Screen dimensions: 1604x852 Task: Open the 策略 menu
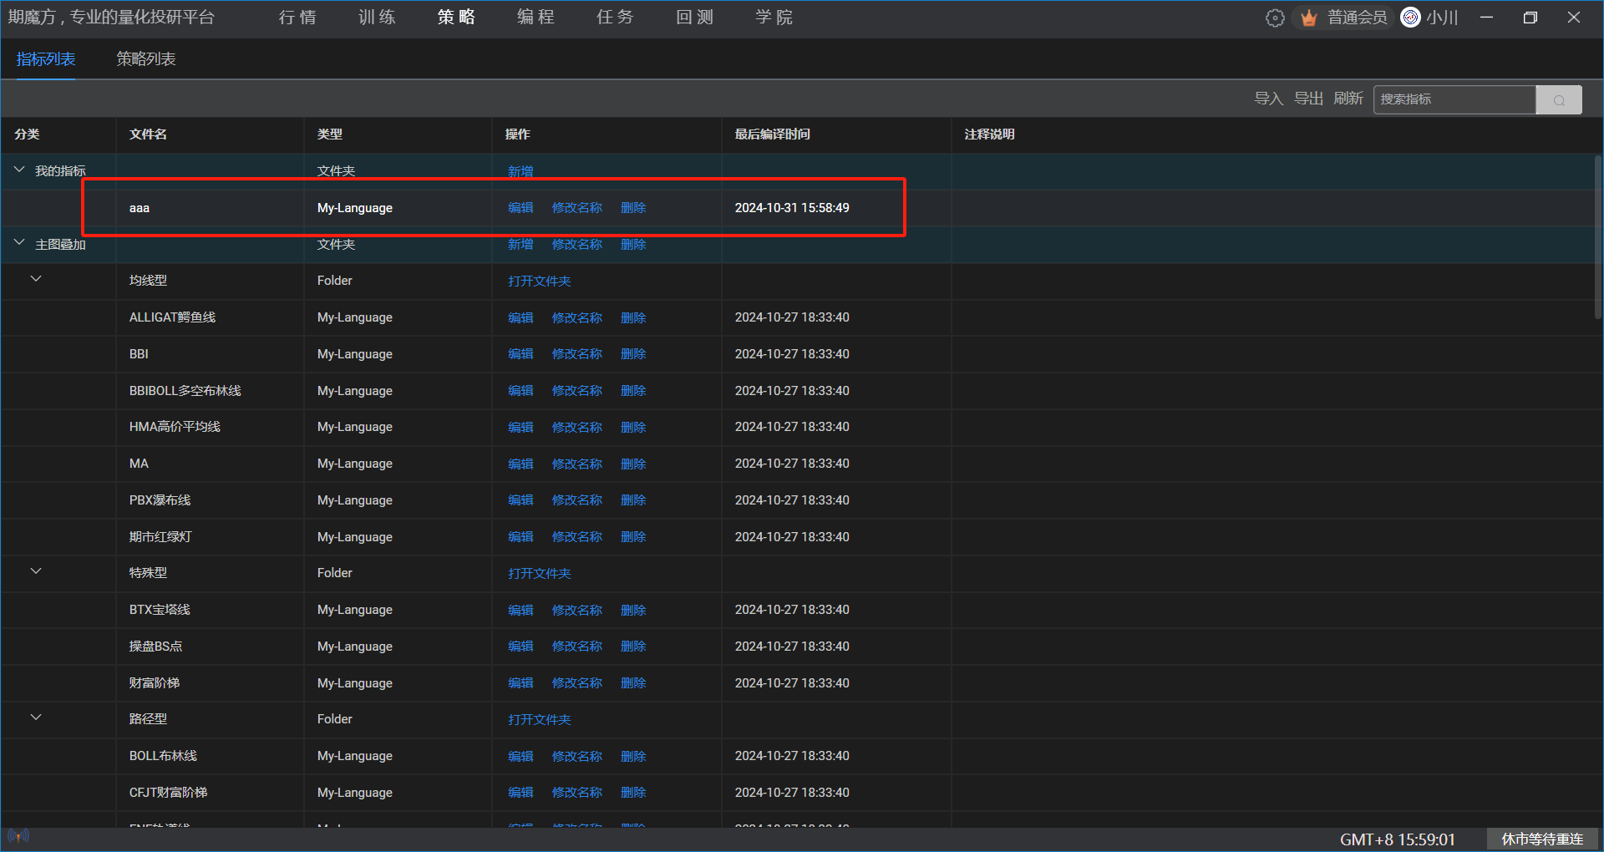[x=456, y=18]
